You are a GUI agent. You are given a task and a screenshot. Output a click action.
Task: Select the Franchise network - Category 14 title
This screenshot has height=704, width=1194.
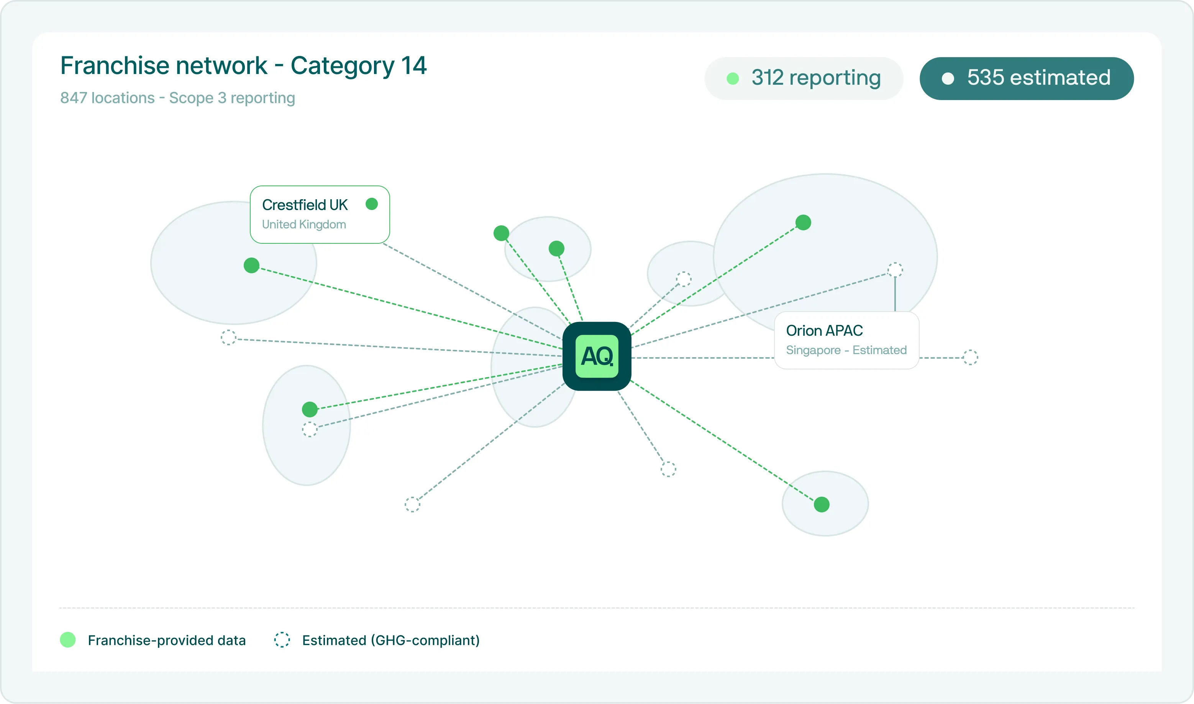click(x=243, y=66)
